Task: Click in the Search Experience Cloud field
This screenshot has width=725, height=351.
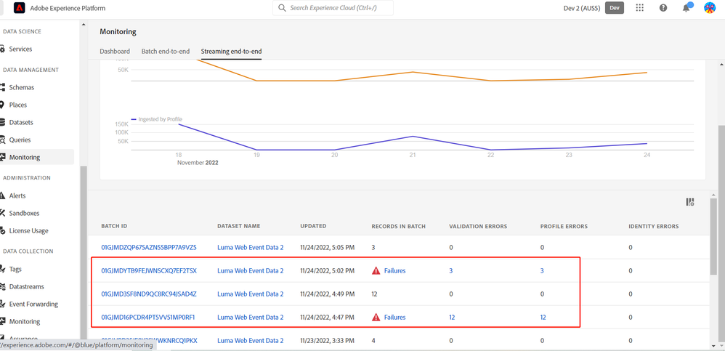Action: [x=338, y=8]
